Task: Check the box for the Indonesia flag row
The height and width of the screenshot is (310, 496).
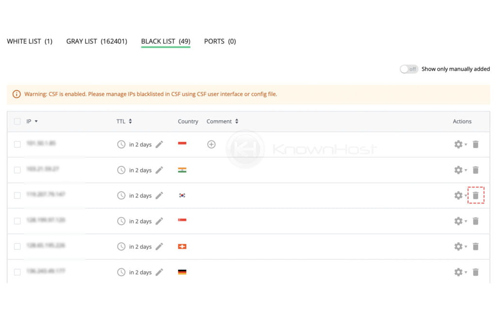Action: (x=17, y=144)
